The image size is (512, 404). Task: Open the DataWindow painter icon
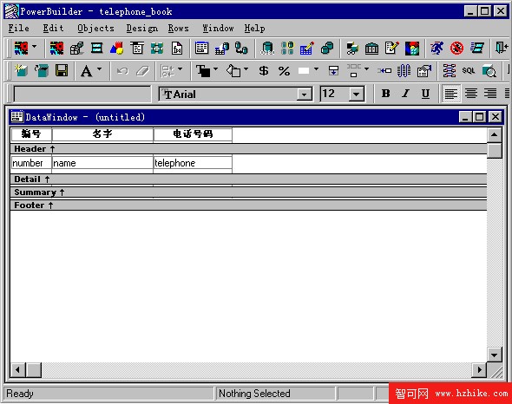201,49
